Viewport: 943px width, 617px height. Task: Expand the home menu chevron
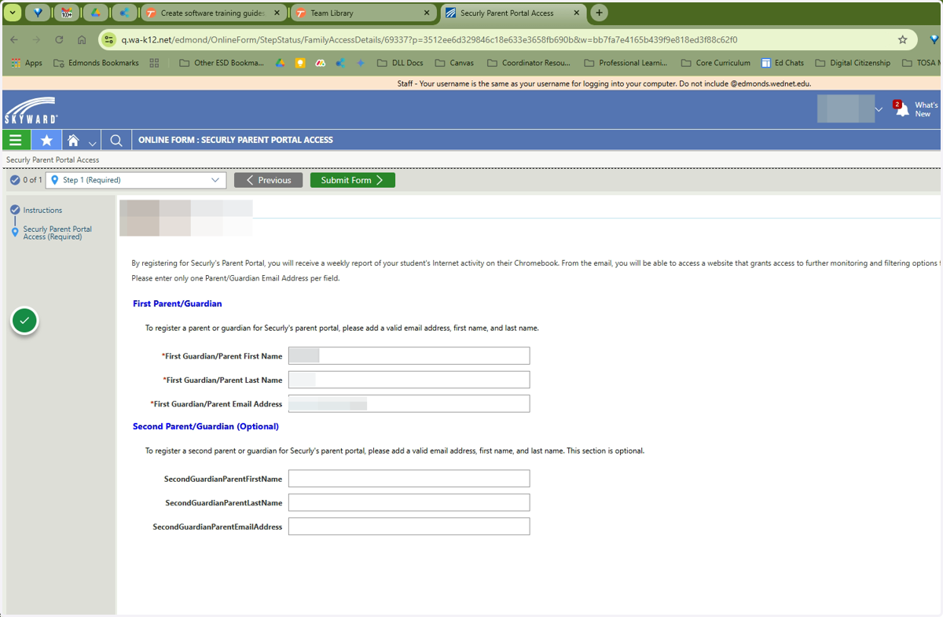click(x=92, y=142)
